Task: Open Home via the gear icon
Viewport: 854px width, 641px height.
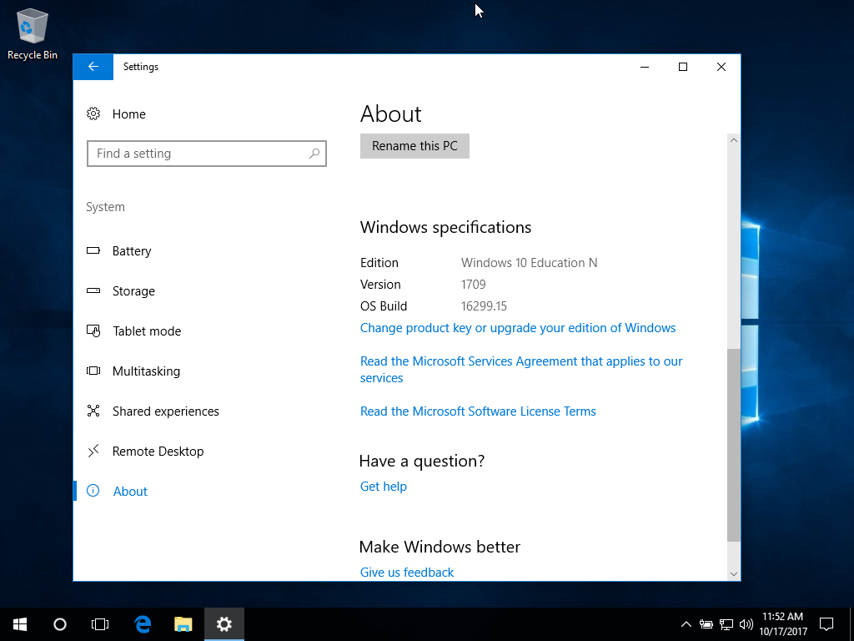Action: pos(93,114)
